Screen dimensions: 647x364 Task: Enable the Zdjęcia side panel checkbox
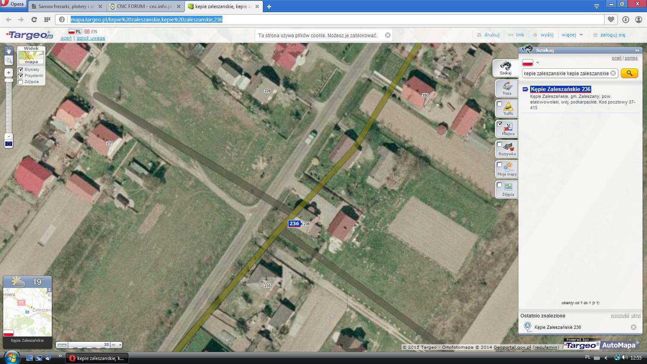499,185
